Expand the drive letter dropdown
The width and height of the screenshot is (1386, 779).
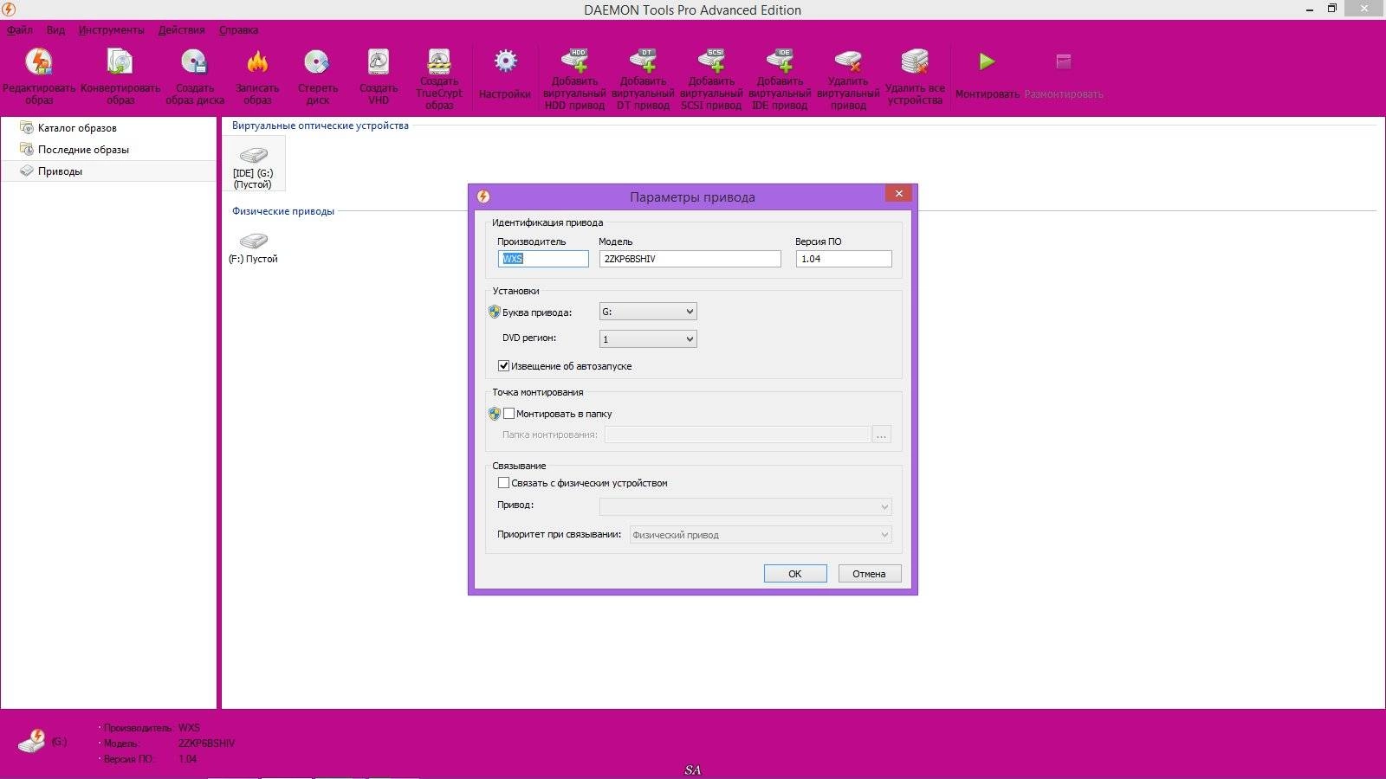[x=648, y=312]
